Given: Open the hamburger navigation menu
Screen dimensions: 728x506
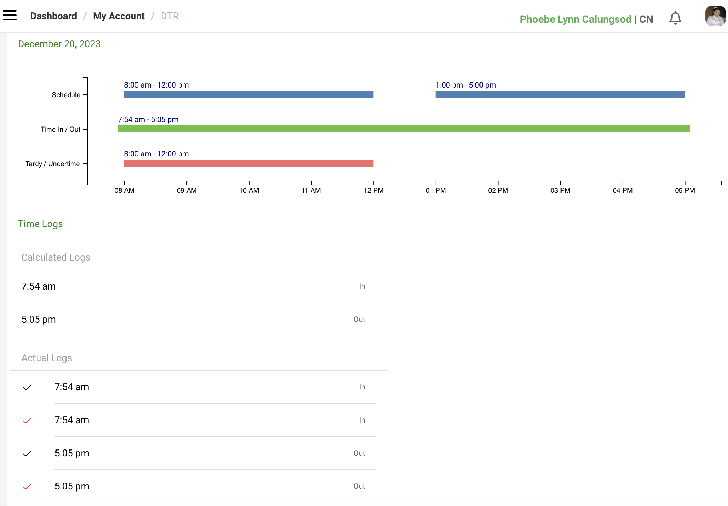Looking at the screenshot, I should coord(10,16).
